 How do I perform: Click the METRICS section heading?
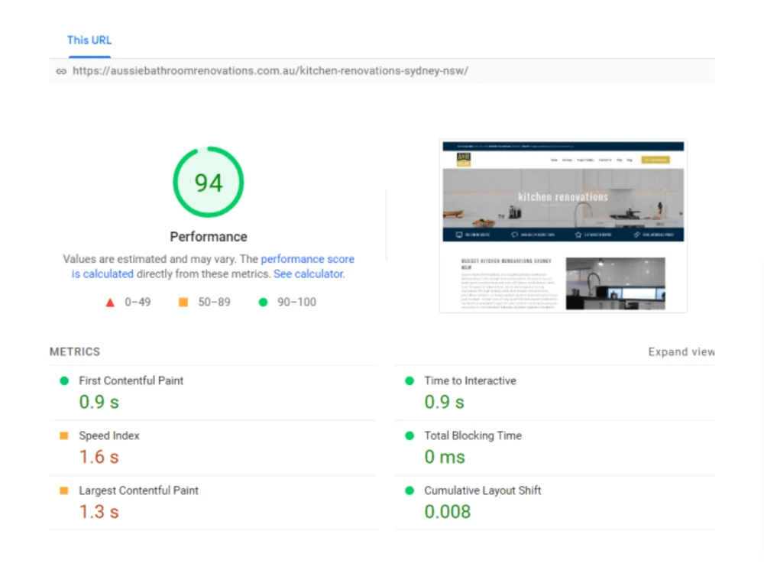coord(75,351)
